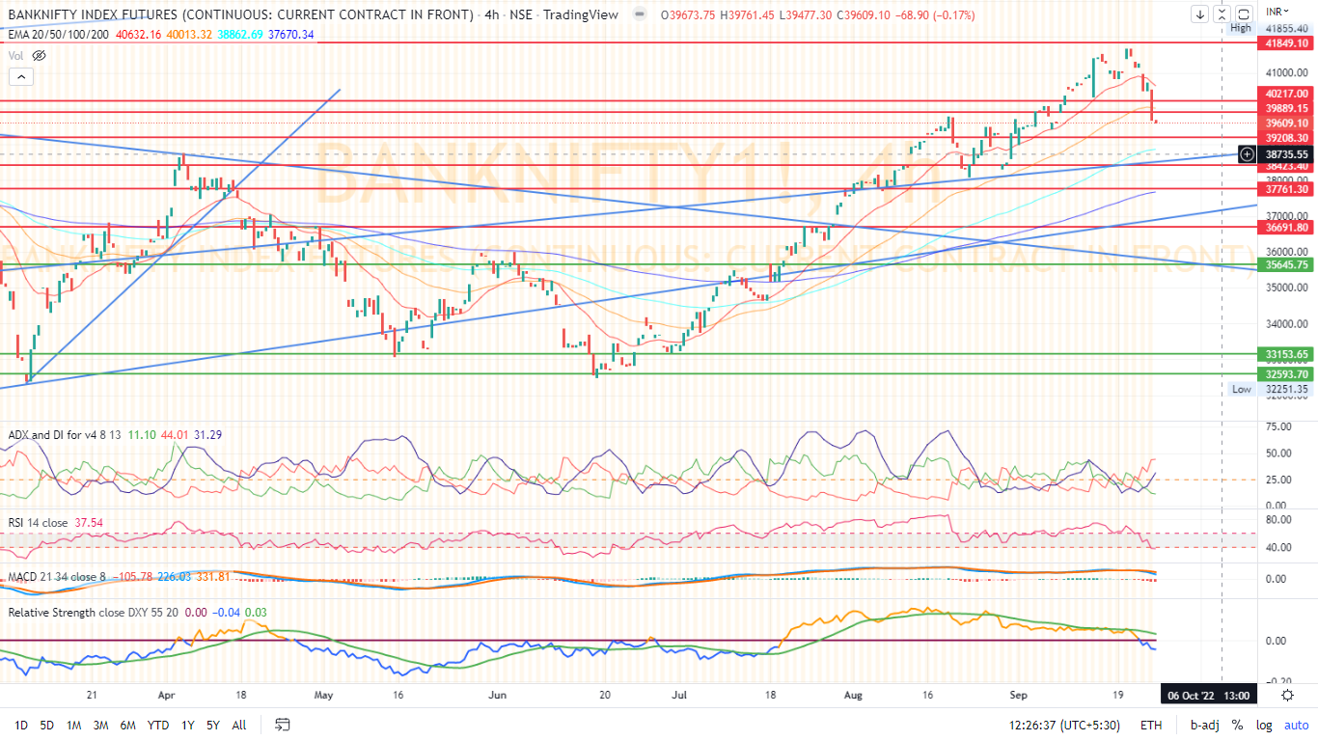The image size is (1318, 741).
Task: Open the ETH session selector
Action: click(x=1151, y=725)
